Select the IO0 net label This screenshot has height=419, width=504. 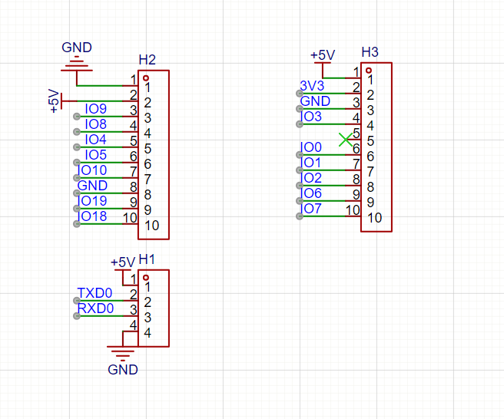point(311,147)
